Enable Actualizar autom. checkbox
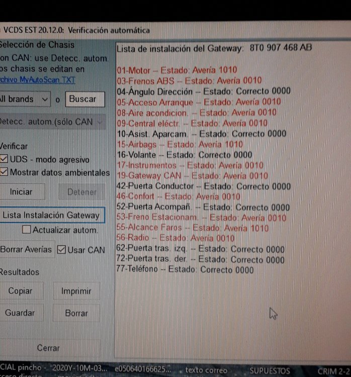Image resolution: width=351 pixels, height=377 pixels. 26,229
